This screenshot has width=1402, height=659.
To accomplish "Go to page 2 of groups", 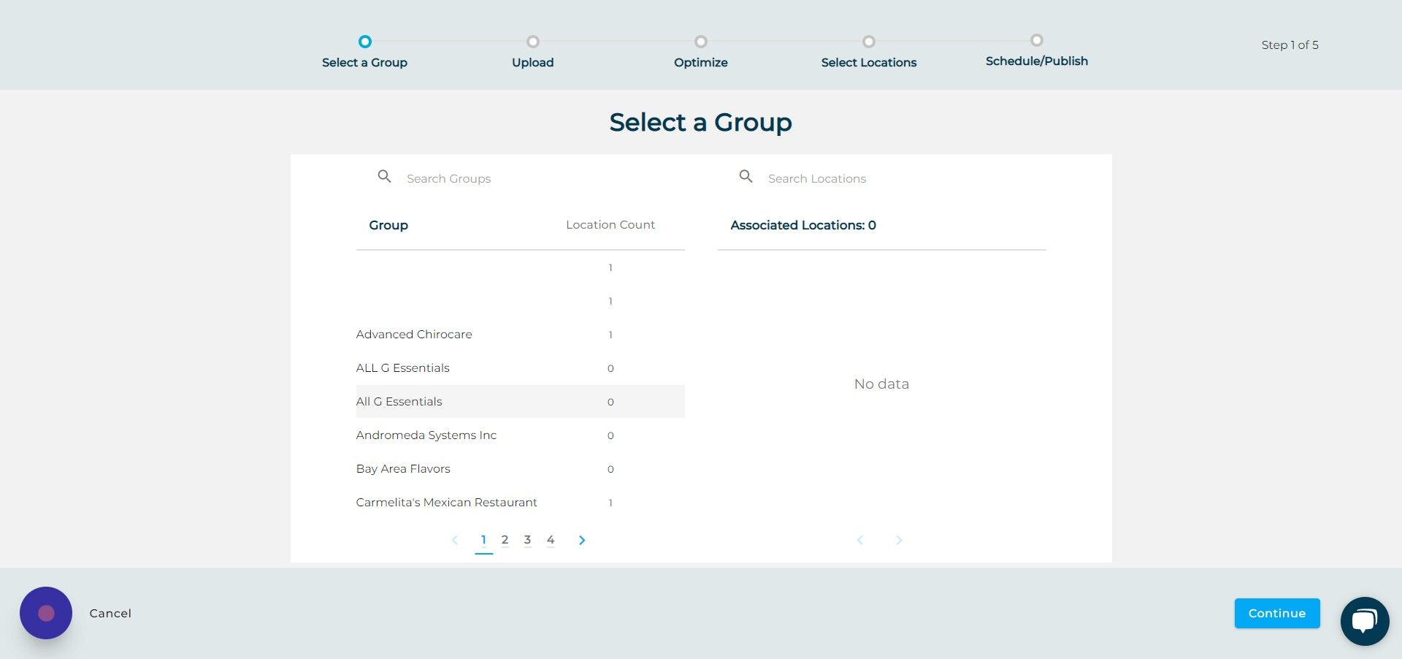I will (x=505, y=540).
